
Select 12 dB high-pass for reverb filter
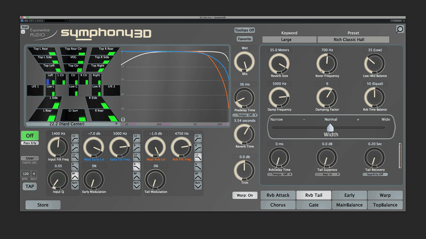[198, 138]
